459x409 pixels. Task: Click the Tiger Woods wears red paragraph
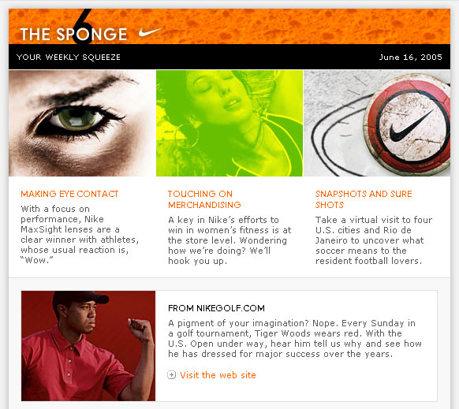click(x=295, y=339)
